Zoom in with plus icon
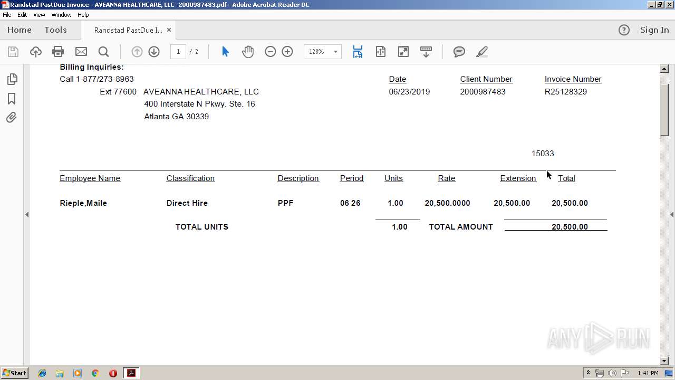Screen dimensions: 675x380 point(287,52)
